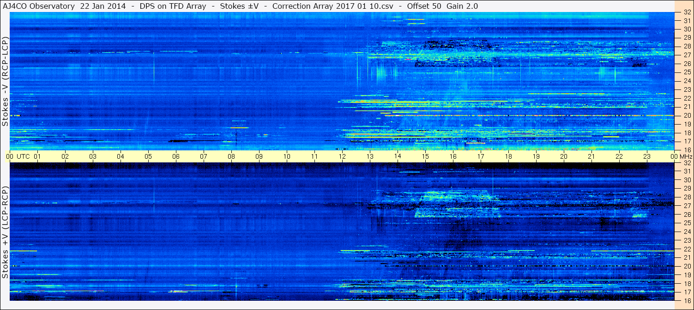Click 'AJ4CO Observatory' in the title
Viewport: 694px width, 310px height.
coord(39,6)
